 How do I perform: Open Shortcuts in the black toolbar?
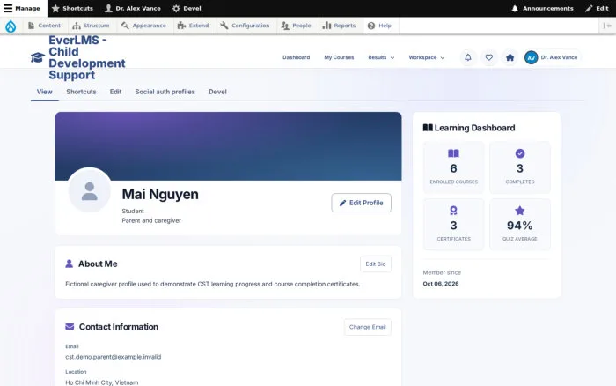pos(72,8)
